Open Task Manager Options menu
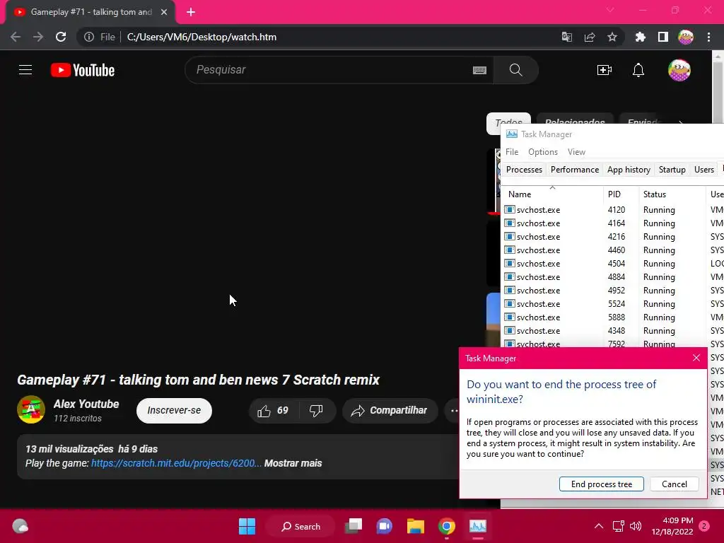Viewport: 724px width, 543px height. 543,152
